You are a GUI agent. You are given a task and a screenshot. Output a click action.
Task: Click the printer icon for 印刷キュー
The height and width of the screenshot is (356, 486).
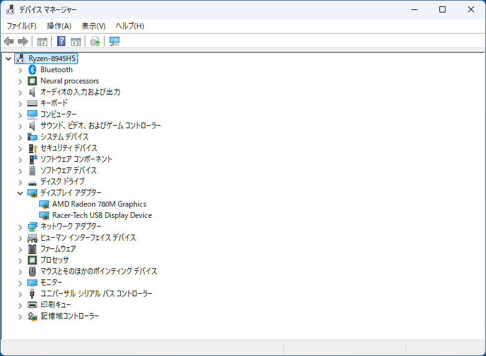point(32,305)
